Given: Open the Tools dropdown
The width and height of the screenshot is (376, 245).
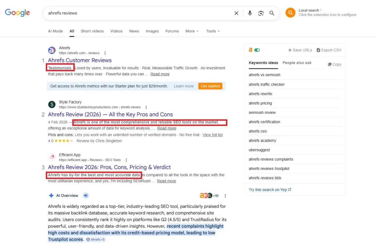Looking at the screenshot, I should [213, 31].
